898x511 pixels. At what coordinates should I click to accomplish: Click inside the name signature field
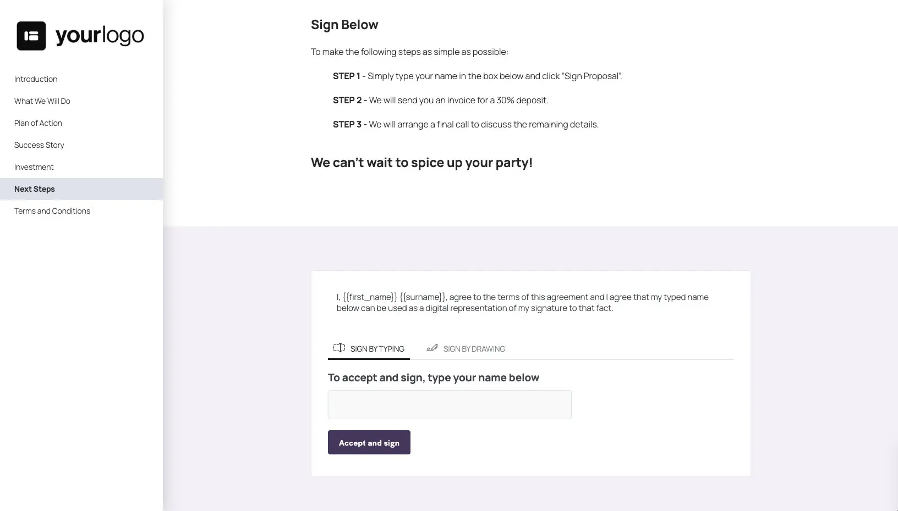click(449, 404)
